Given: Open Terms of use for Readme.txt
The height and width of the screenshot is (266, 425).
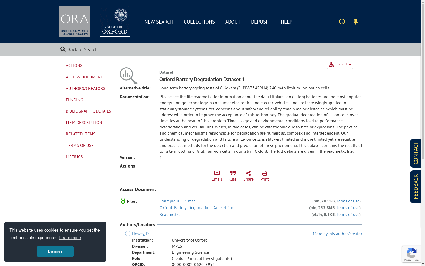Looking at the screenshot, I should 348,214.
